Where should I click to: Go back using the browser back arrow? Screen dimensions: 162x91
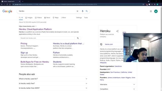pyautogui.click(x=2, y=5)
